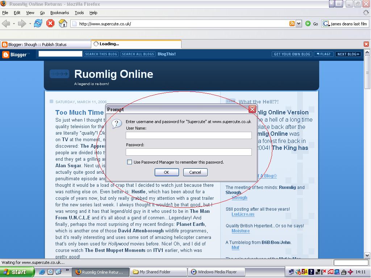Expand the Back button history dropdown
Image resolution: width=371 pixels, height=278 pixels.
click(x=14, y=24)
